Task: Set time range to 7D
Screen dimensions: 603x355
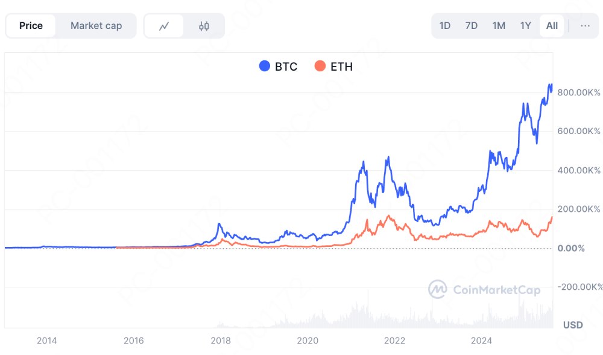Action: tap(472, 26)
